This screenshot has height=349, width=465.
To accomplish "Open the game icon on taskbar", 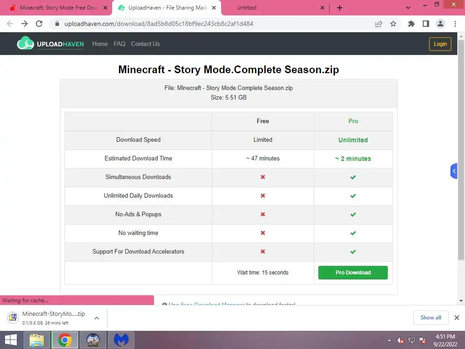I will (x=93, y=340).
